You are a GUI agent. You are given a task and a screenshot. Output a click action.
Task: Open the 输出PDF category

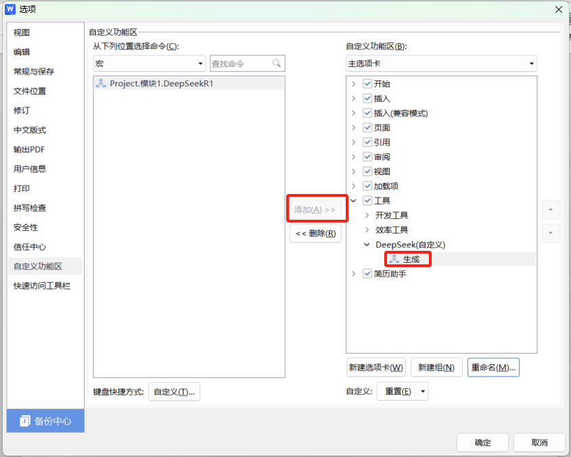click(45, 149)
